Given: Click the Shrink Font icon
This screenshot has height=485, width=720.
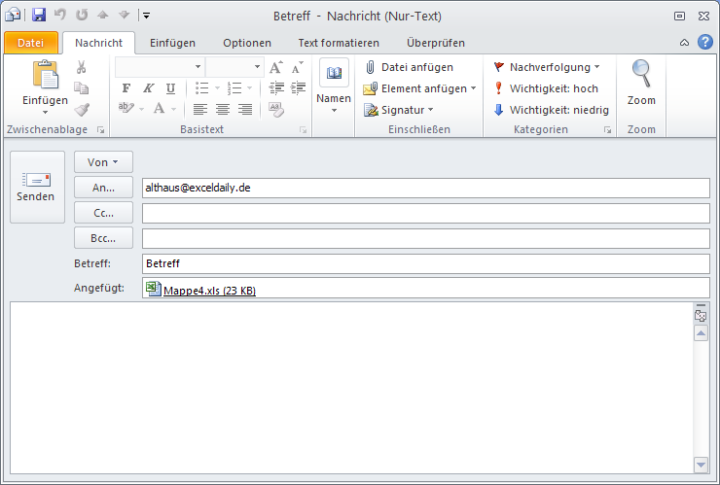Looking at the screenshot, I should point(298,67).
